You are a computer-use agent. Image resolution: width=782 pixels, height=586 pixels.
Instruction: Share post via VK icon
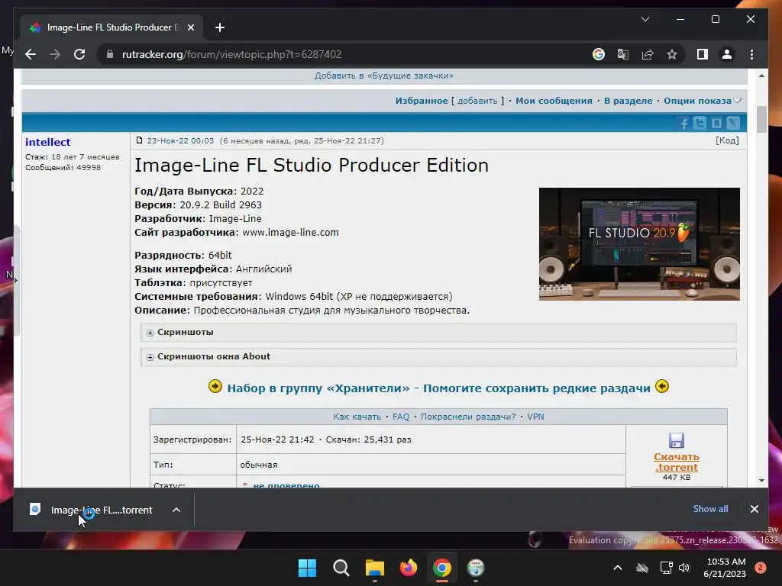[x=716, y=123]
